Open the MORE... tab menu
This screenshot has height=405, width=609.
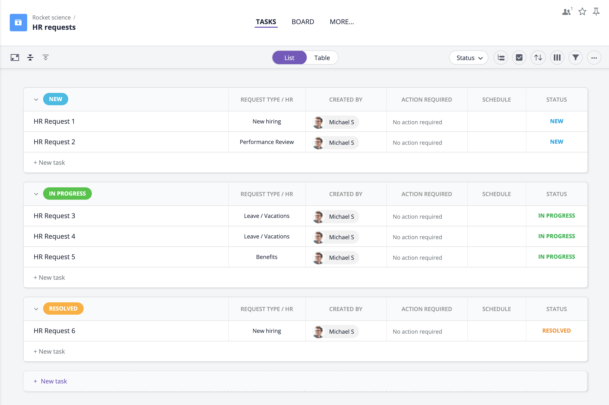(341, 22)
